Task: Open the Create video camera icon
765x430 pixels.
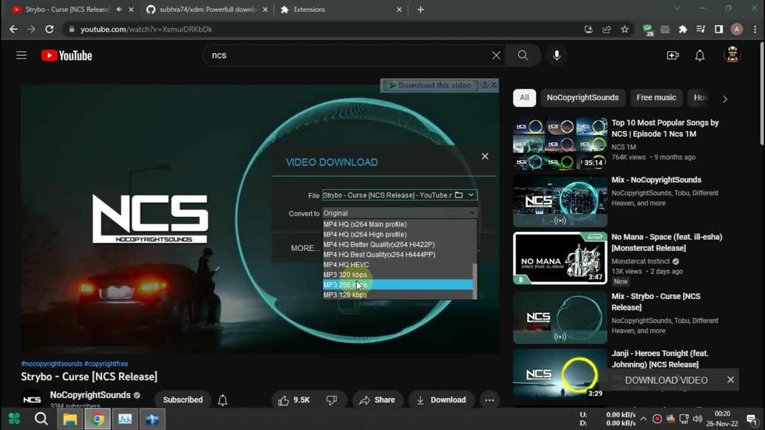Action: tap(673, 56)
